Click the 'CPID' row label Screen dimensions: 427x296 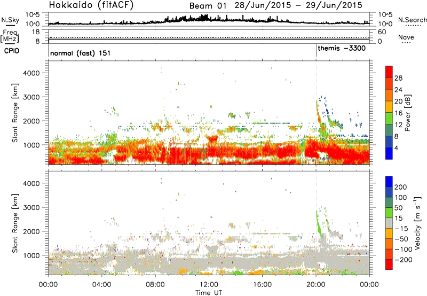point(12,51)
